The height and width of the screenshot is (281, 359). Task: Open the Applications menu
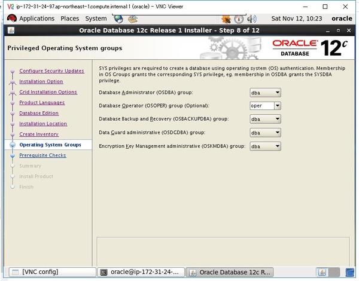point(37,19)
